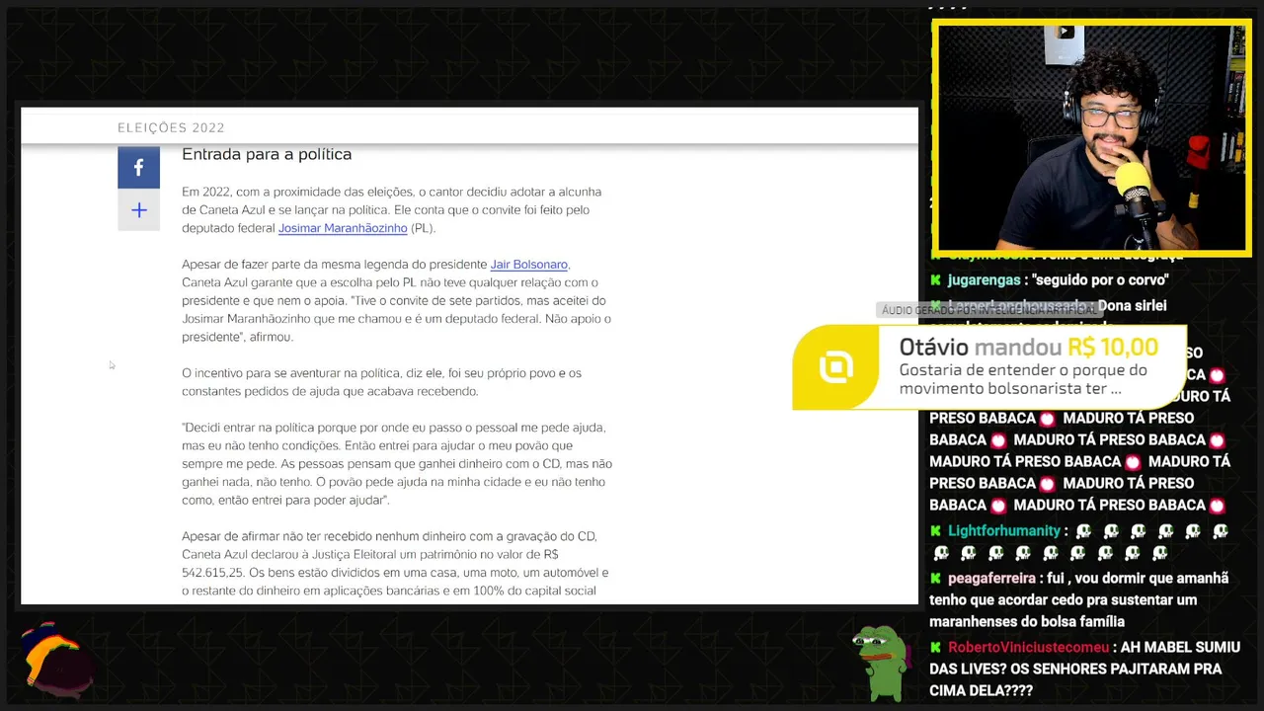Click the Otávio donation alert banner
The width and height of the screenshot is (1264, 711).
click(x=989, y=367)
